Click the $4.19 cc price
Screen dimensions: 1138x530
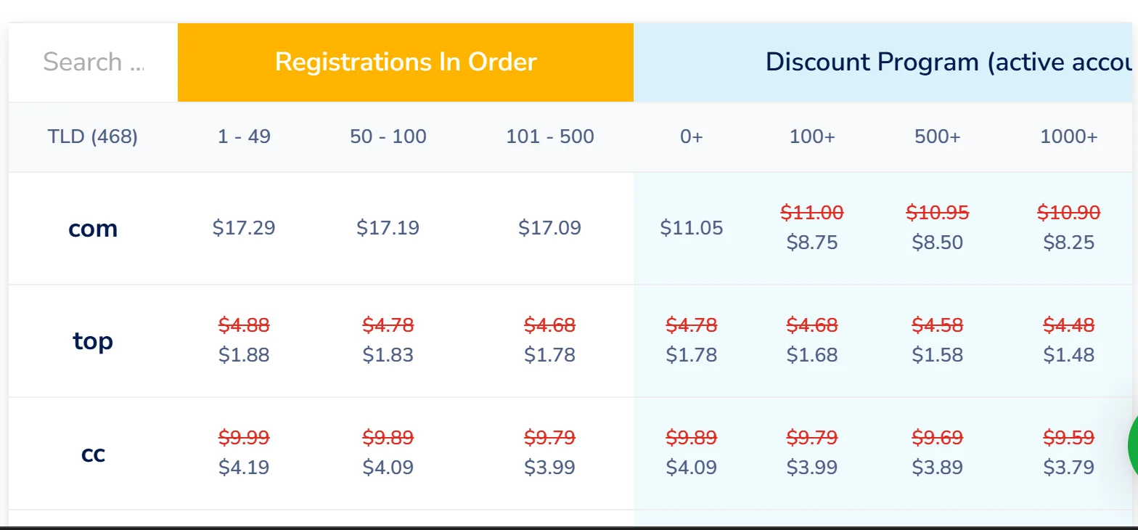pyautogui.click(x=244, y=467)
